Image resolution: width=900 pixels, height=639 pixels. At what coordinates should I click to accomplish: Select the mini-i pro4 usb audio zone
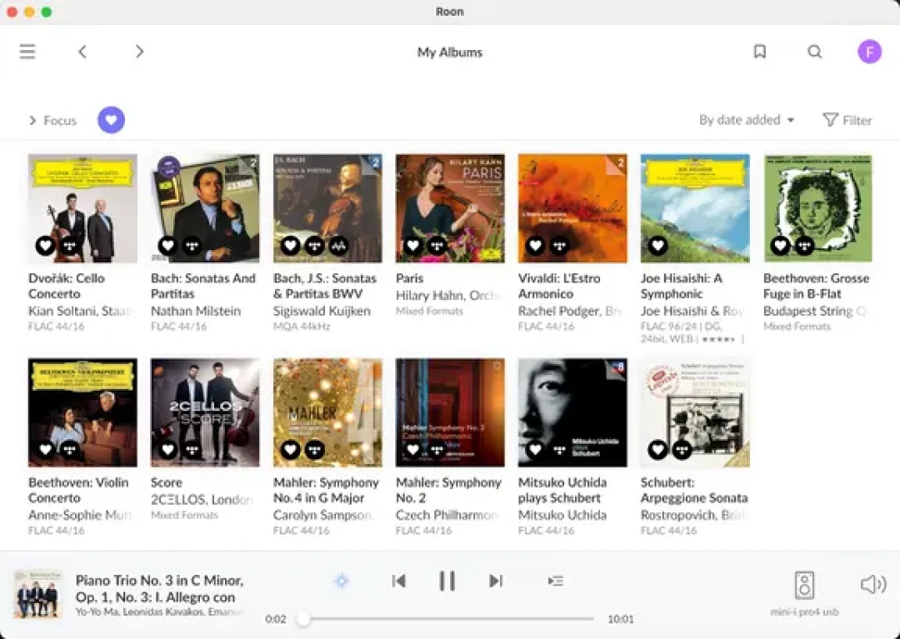(x=804, y=594)
